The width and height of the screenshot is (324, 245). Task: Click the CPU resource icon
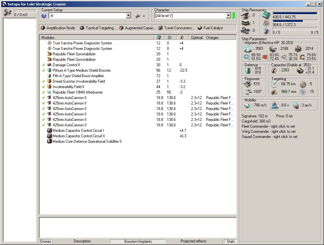266,15
